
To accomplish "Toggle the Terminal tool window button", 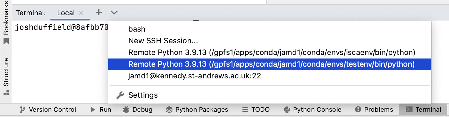I will [423, 110].
